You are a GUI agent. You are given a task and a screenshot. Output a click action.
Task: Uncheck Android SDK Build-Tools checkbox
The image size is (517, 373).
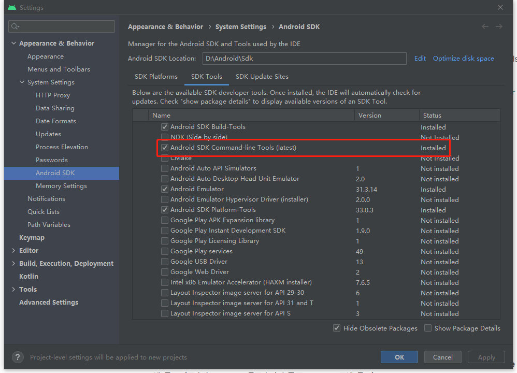pos(165,127)
